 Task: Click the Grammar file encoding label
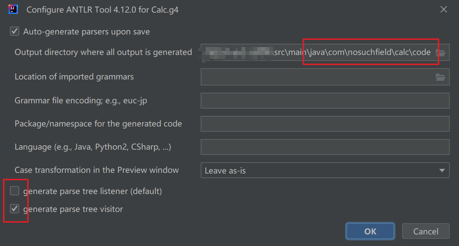[81, 100]
